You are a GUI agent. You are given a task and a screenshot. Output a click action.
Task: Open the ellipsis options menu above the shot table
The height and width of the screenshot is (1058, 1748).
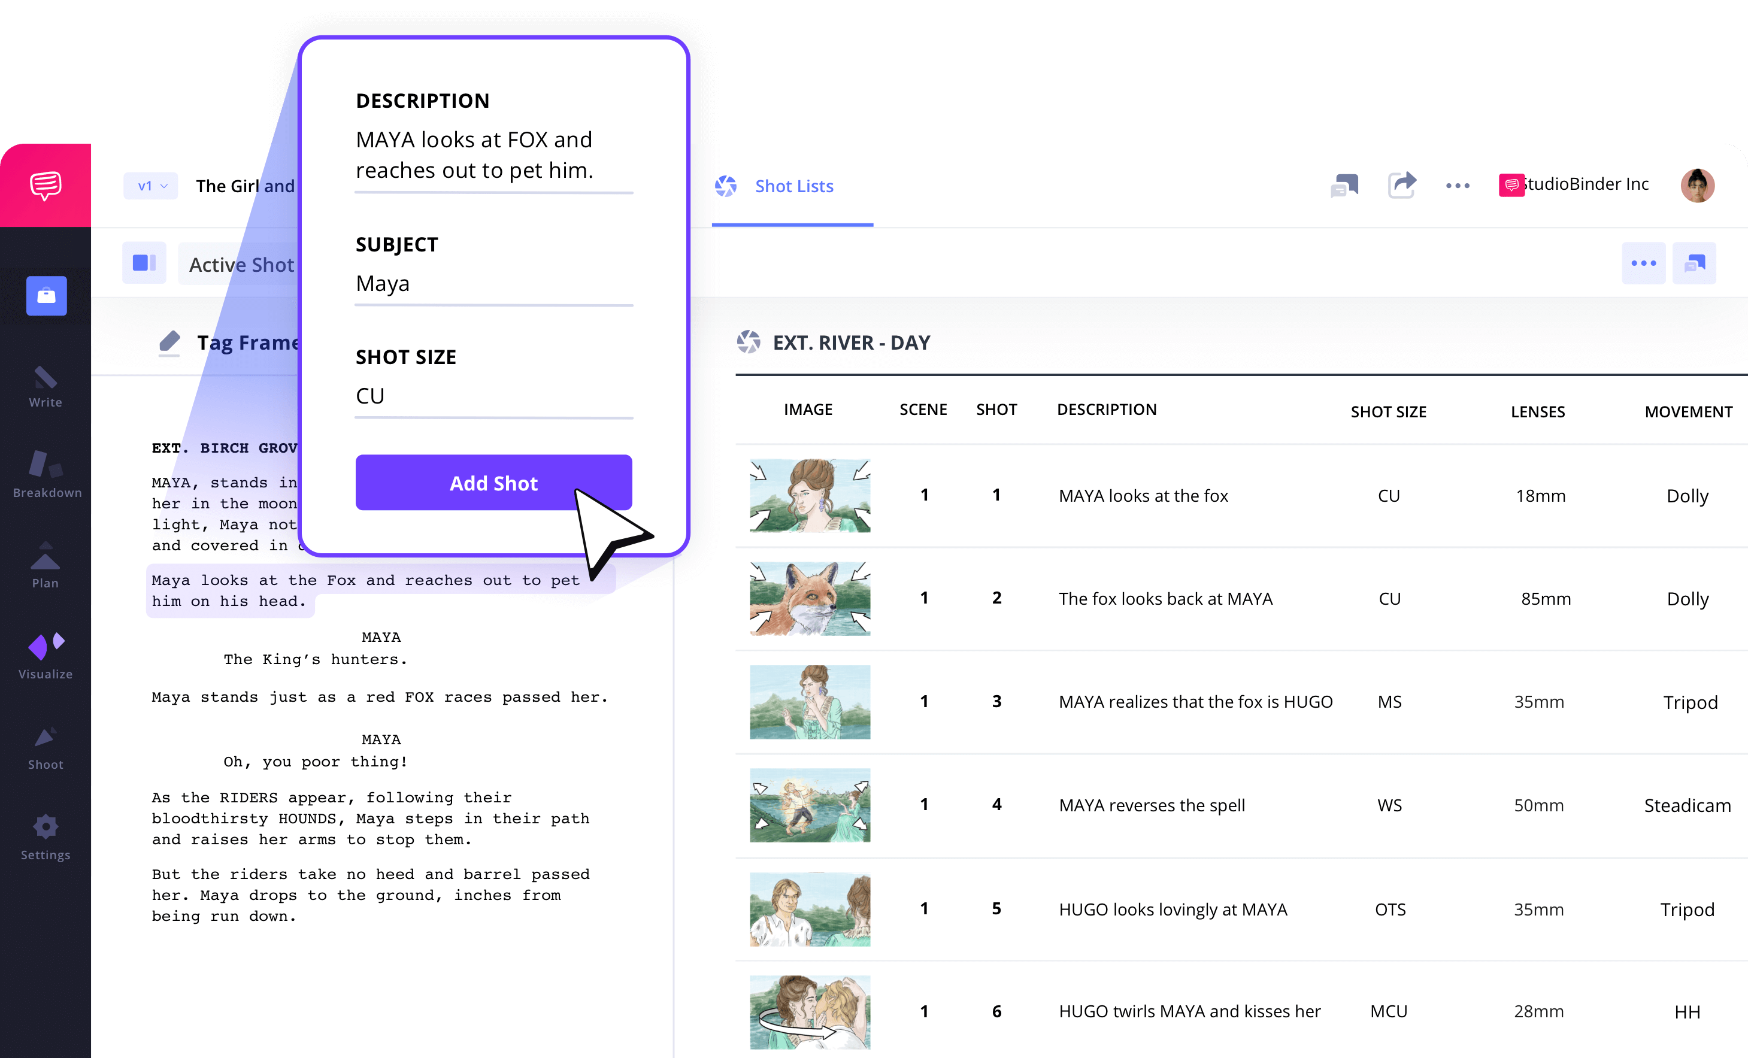point(1644,263)
